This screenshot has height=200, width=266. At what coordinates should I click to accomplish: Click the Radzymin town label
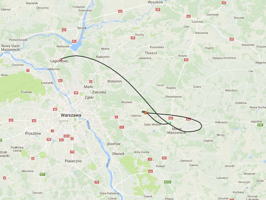(103, 57)
